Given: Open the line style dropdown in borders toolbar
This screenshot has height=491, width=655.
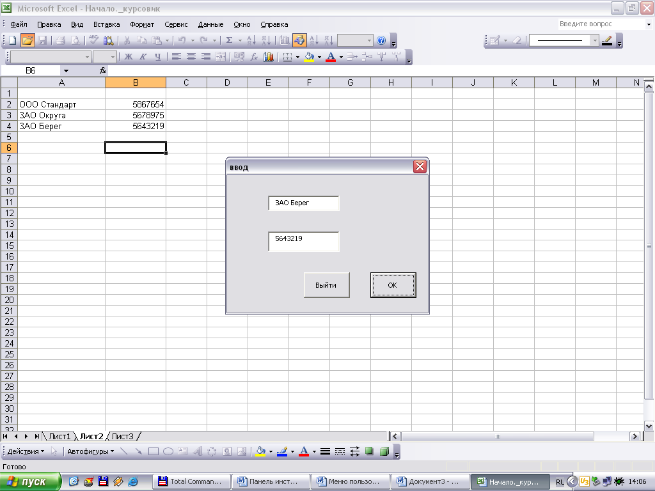Looking at the screenshot, I should pos(595,40).
